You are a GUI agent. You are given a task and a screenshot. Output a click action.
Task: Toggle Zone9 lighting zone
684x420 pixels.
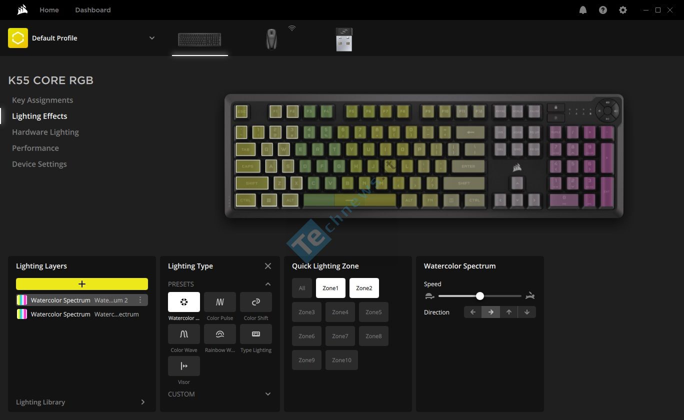[x=306, y=360]
